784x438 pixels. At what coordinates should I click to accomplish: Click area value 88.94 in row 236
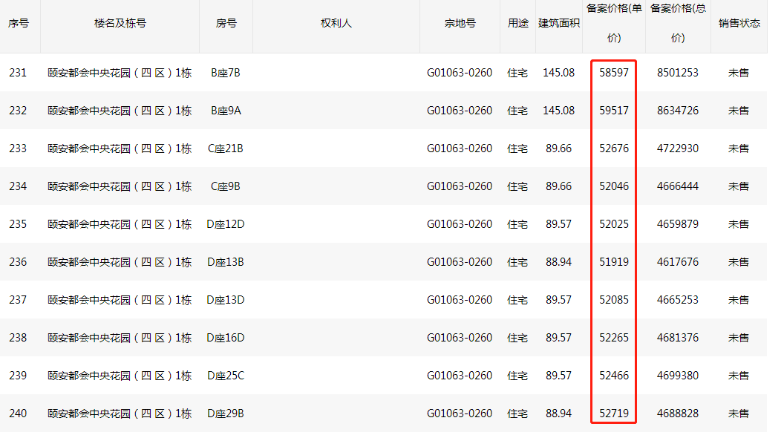(x=558, y=262)
